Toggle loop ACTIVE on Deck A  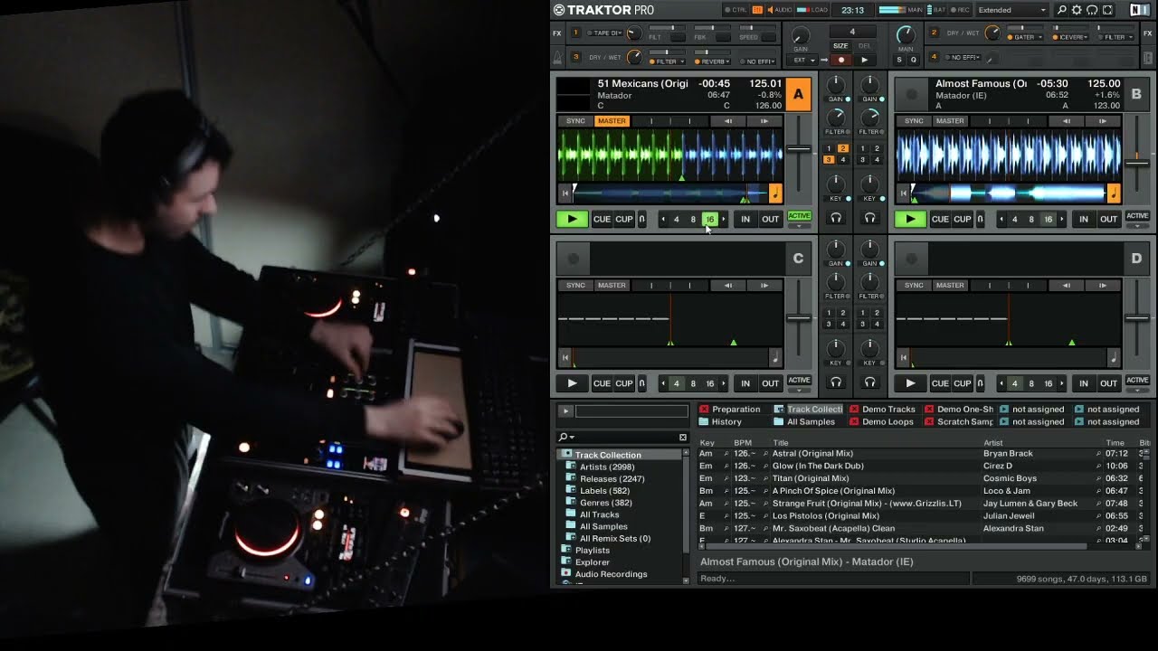[x=799, y=216]
